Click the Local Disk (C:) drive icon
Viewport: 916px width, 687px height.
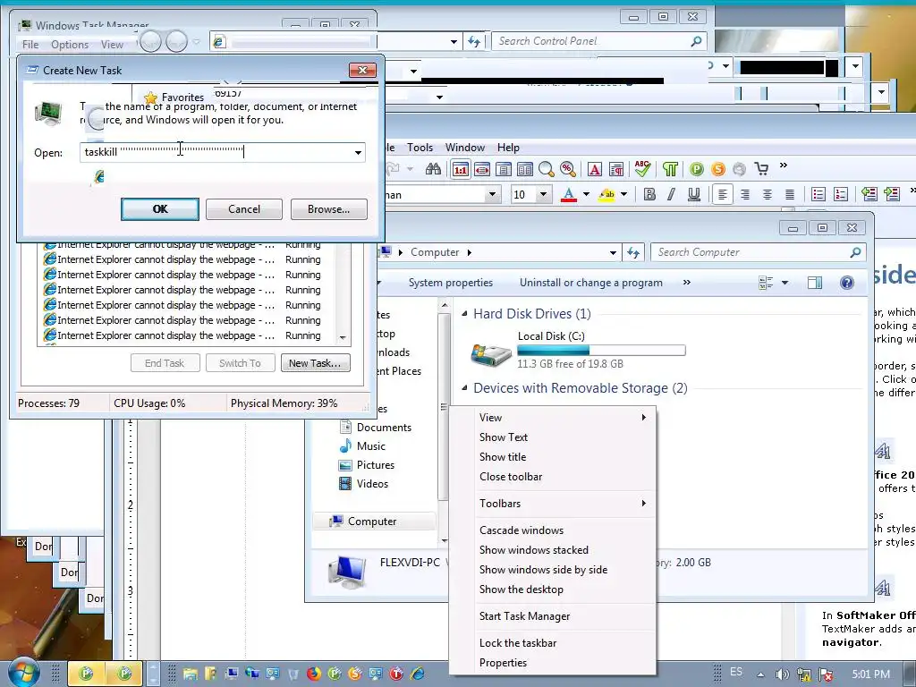[491, 353]
